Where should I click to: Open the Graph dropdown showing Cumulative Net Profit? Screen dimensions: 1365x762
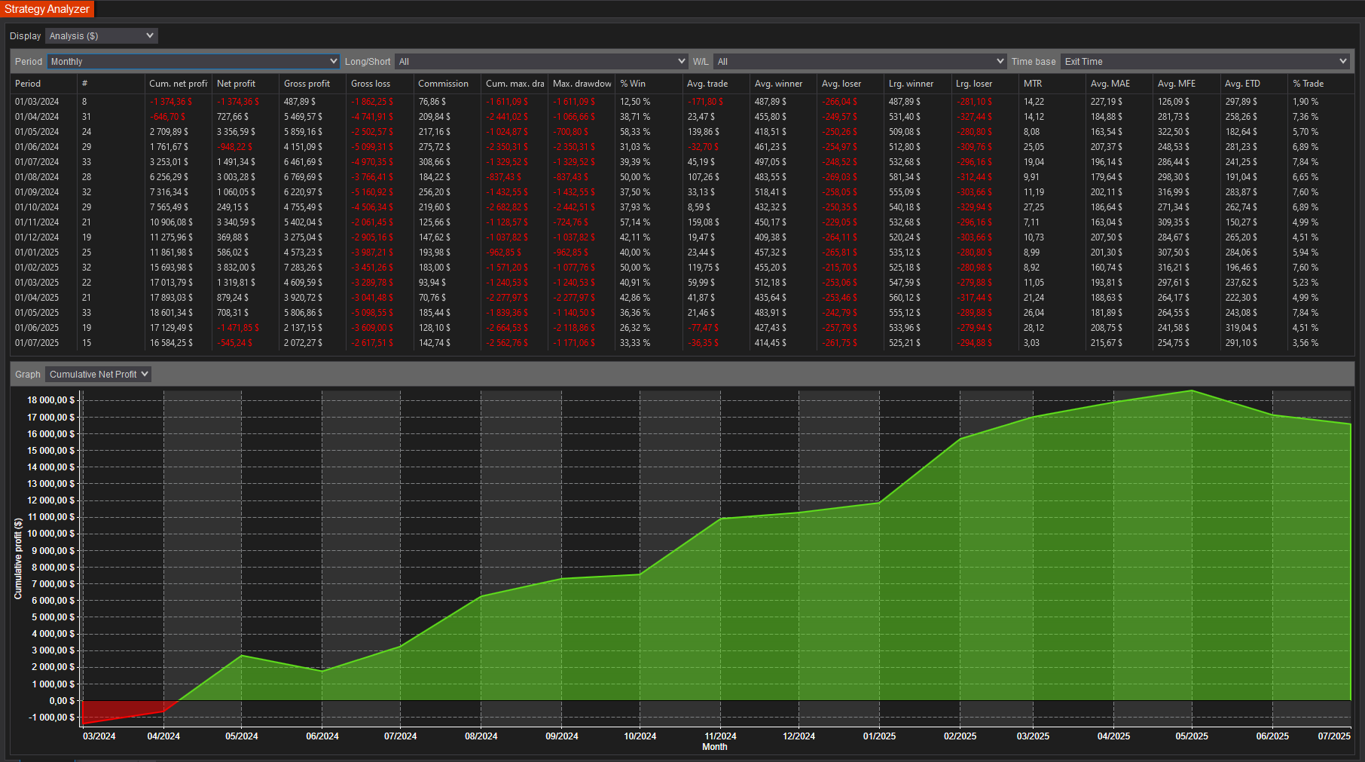click(x=99, y=375)
